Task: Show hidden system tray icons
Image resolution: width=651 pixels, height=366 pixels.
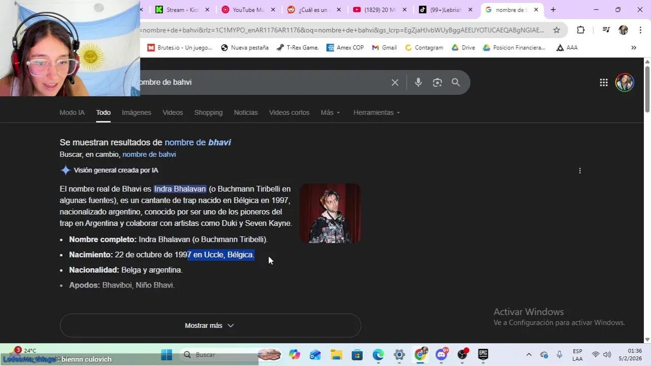Action: 529,355
